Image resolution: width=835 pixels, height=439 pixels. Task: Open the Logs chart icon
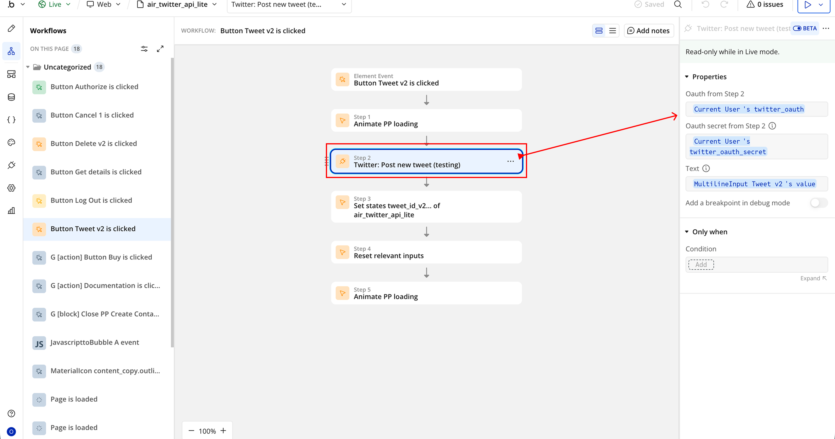(x=11, y=211)
